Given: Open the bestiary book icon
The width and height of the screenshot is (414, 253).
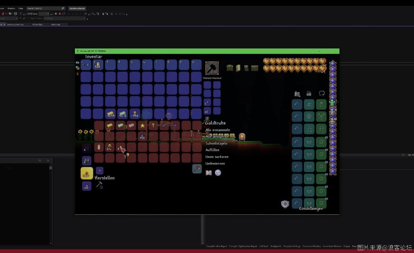Looking at the screenshot, I should click(x=209, y=173).
